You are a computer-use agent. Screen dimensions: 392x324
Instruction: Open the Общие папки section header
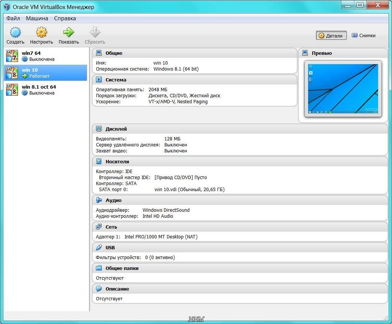240,268
